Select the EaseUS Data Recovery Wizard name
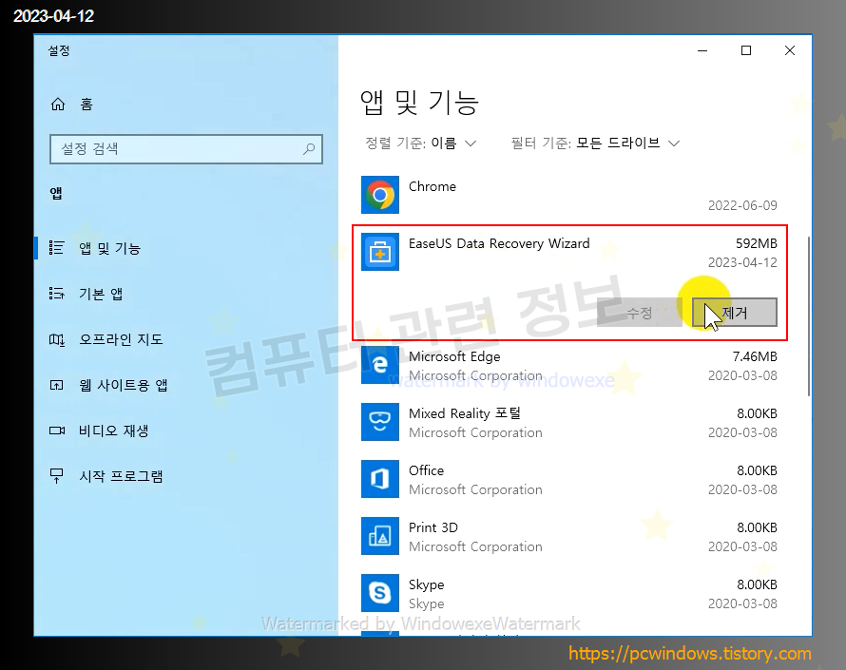 click(x=499, y=244)
